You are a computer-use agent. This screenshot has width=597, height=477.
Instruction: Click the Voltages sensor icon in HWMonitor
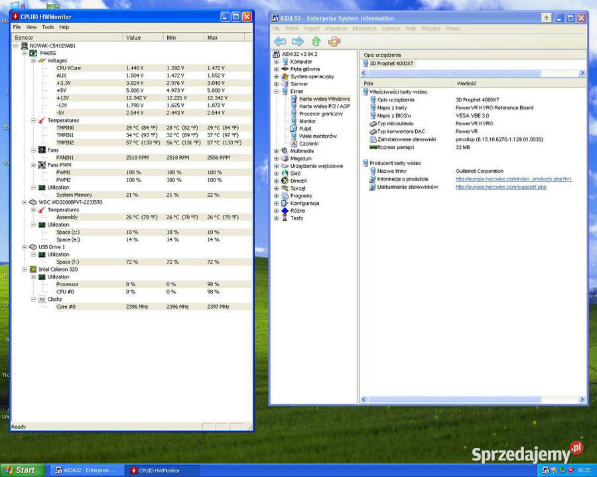[41, 60]
